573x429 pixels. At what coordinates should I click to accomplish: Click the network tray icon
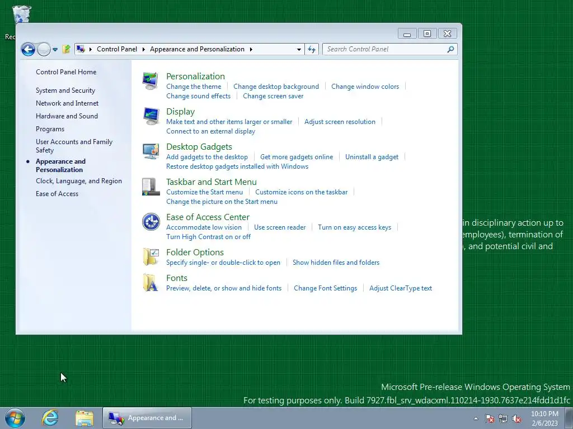click(503, 418)
